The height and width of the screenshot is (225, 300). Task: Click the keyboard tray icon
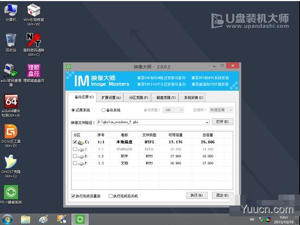252,219
